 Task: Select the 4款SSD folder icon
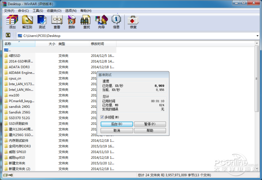tap(6, 55)
